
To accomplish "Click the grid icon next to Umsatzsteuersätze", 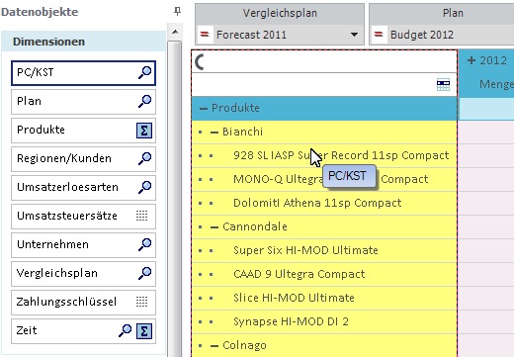I will click(x=142, y=216).
